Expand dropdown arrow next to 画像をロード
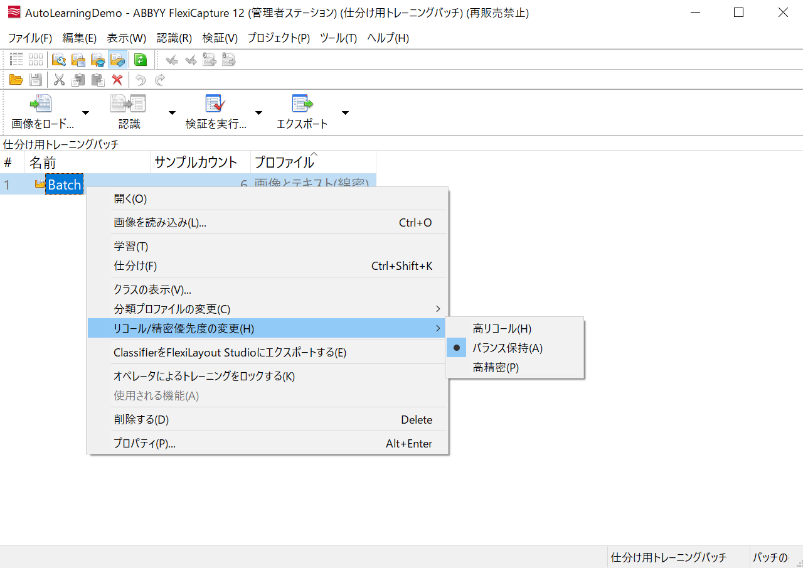Screen dimensions: 803x568 point(86,112)
